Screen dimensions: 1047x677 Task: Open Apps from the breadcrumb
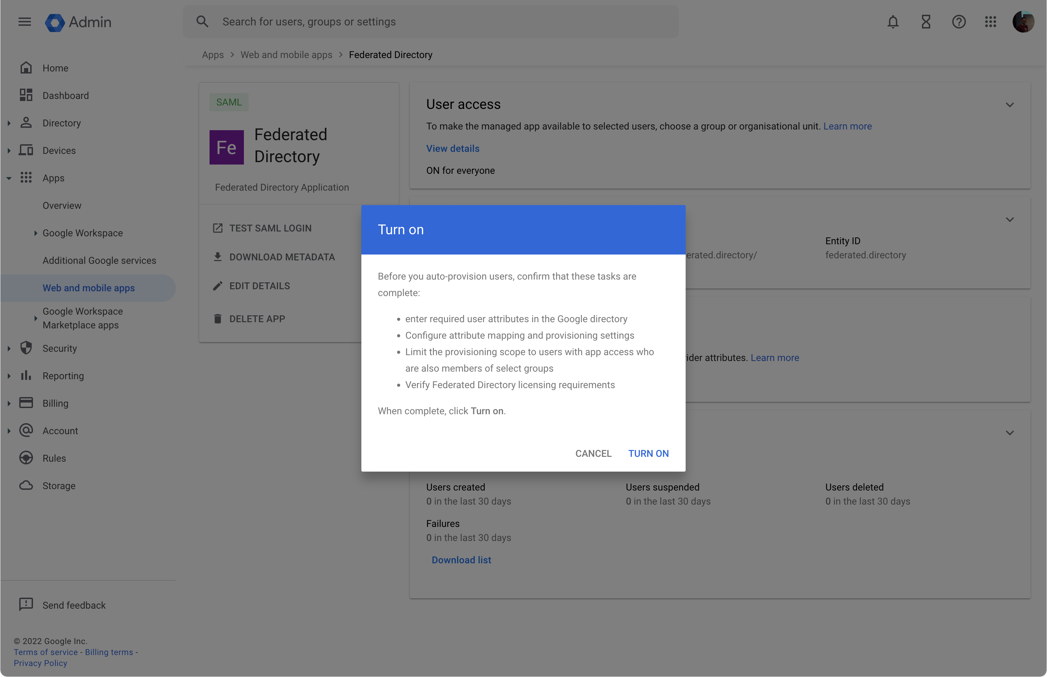[213, 55]
